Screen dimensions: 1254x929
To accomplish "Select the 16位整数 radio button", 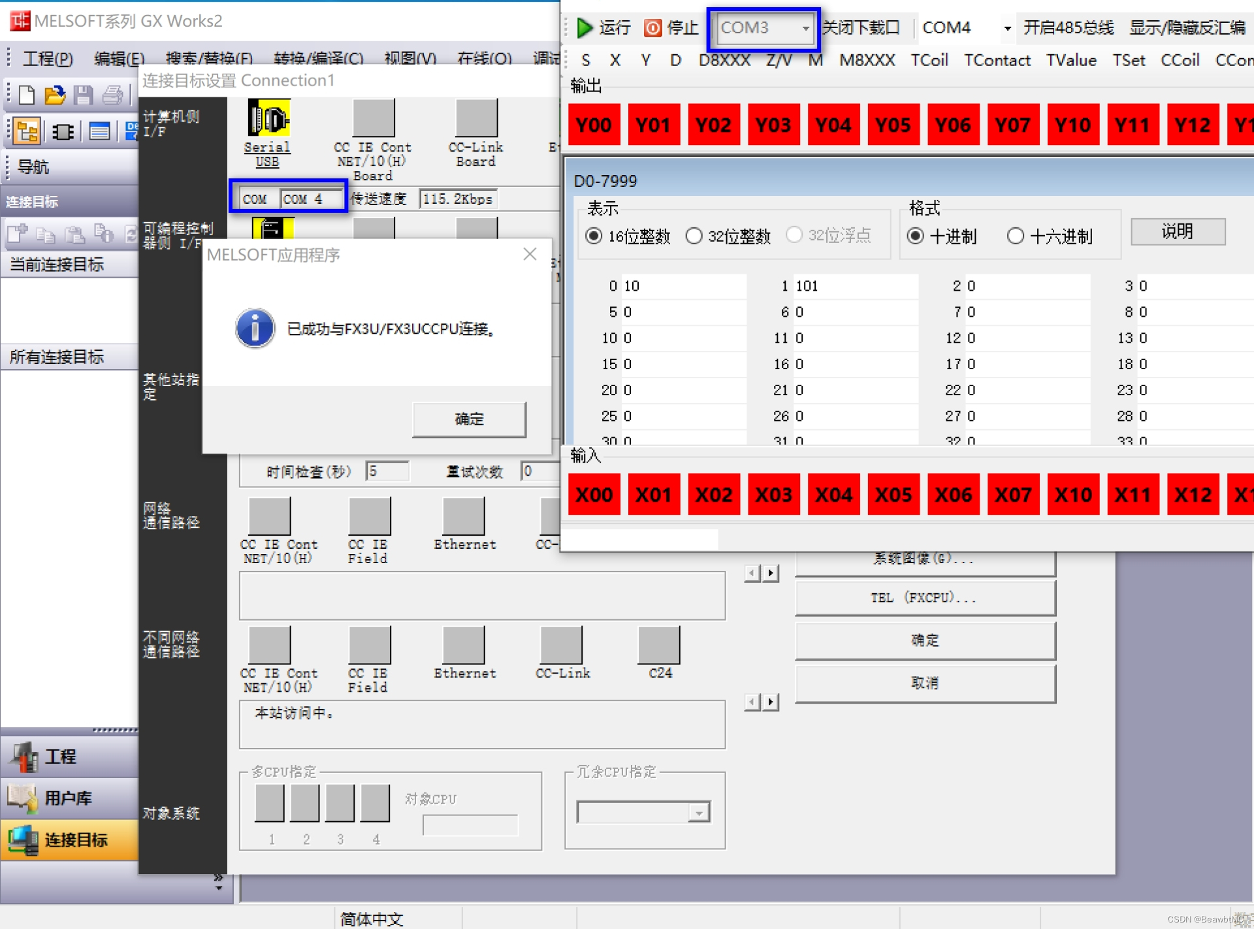I will [x=594, y=236].
